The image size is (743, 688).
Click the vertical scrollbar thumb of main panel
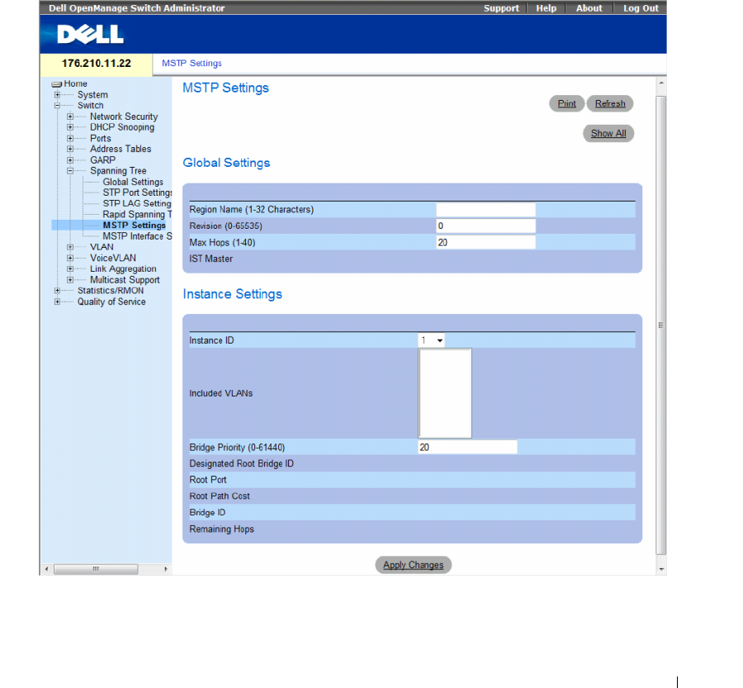click(661, 325)
